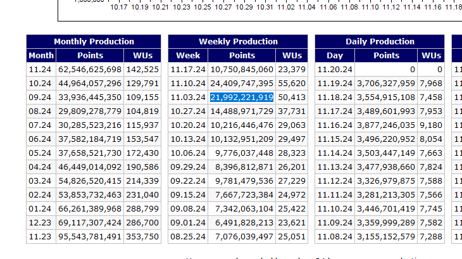Click monthly points 46,449,014,092
The image size is (462, 259).
pos(90,167)
